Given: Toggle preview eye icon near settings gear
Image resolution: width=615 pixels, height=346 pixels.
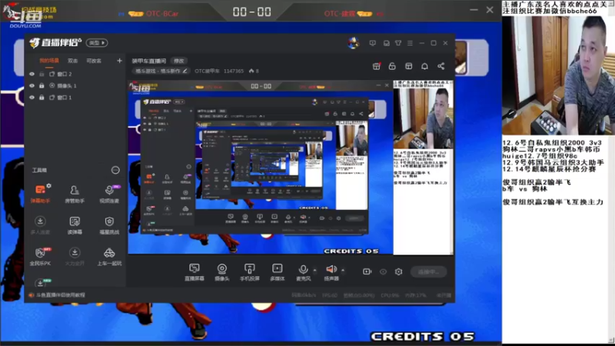Looking at the screenshot, I should tap(383, 271).
